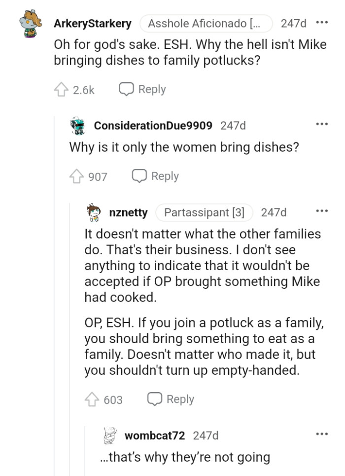Open wombcat72's comment options menu
The image size is (345, 476).
(x=323, y=433)
